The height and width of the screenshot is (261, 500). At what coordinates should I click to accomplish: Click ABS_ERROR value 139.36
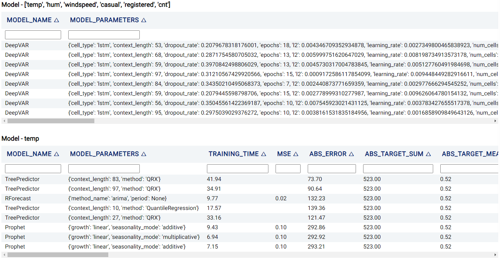click(x=316, y=208)
